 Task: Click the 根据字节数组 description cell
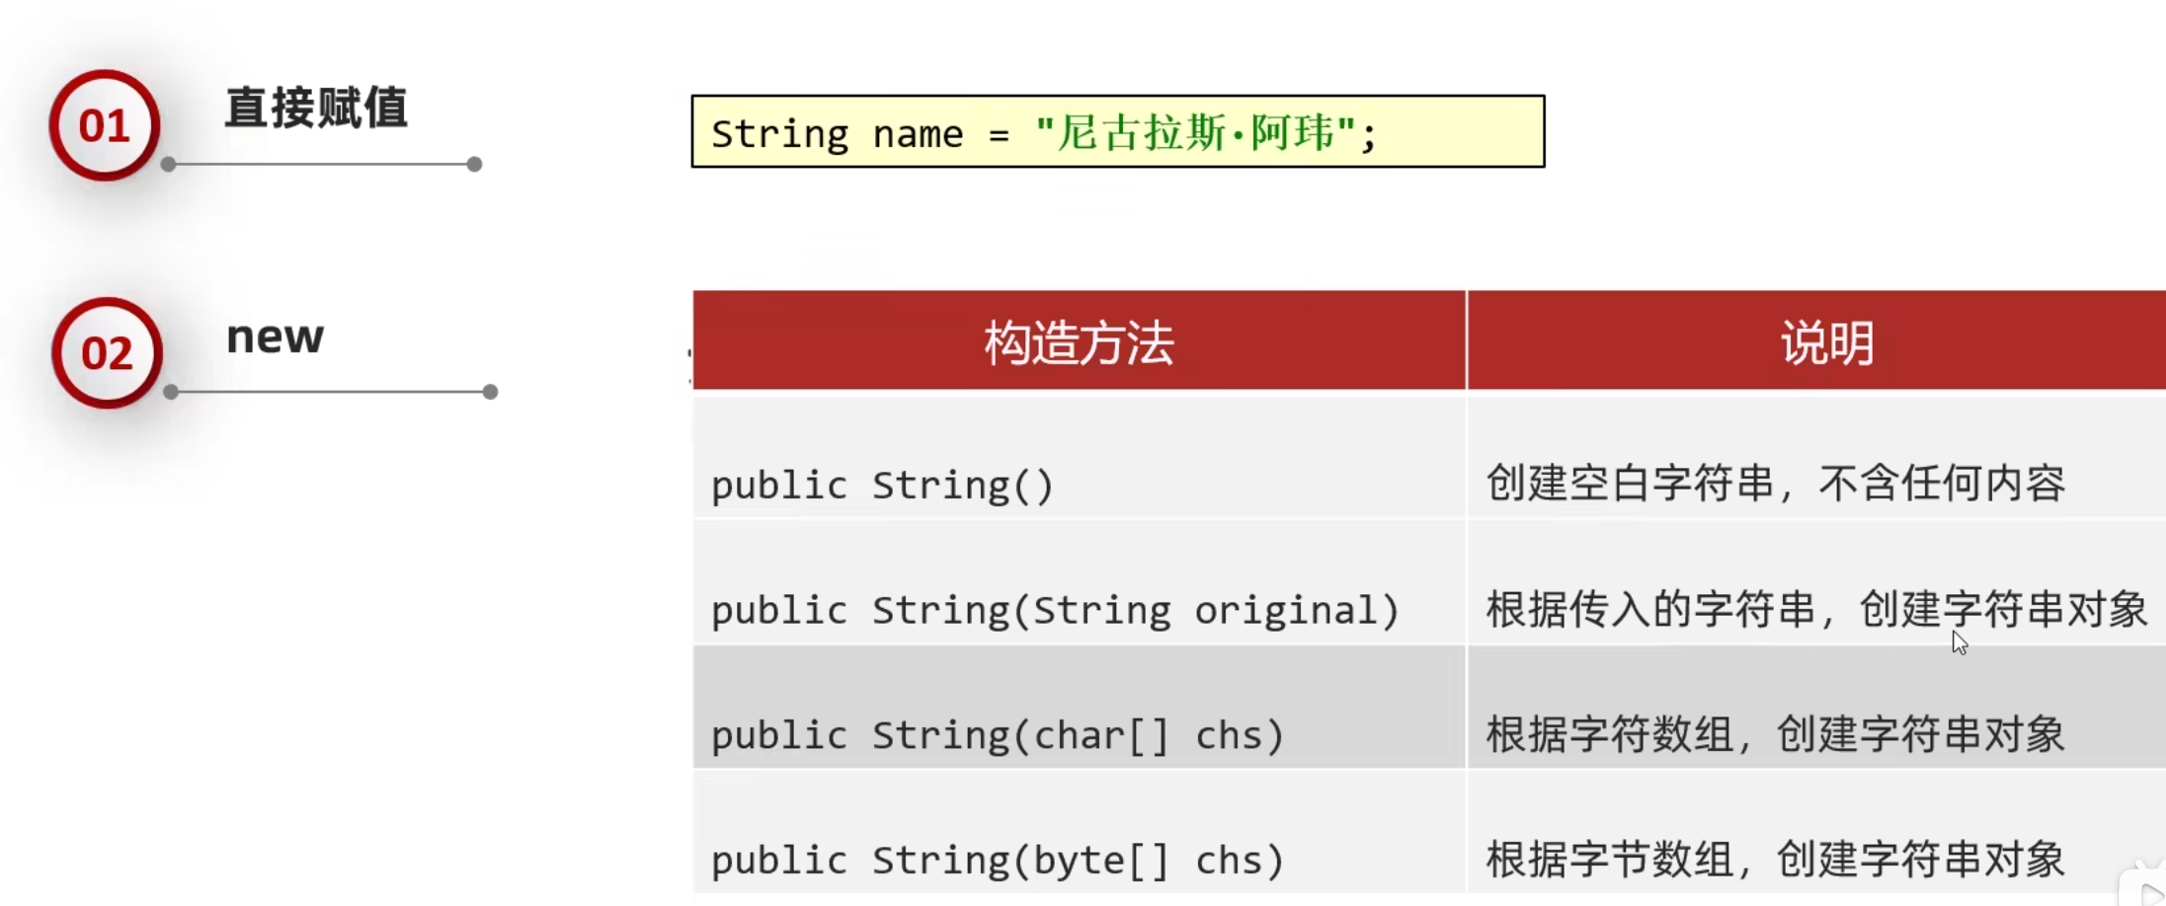(x=1775, y=859)
